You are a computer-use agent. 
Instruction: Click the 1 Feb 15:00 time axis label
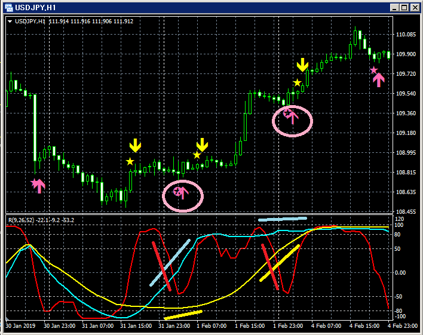click(250, 326)
